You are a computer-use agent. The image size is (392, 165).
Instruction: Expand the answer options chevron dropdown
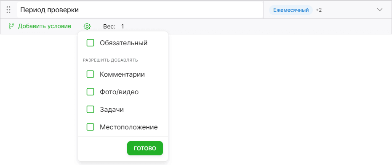click(380, 10)
